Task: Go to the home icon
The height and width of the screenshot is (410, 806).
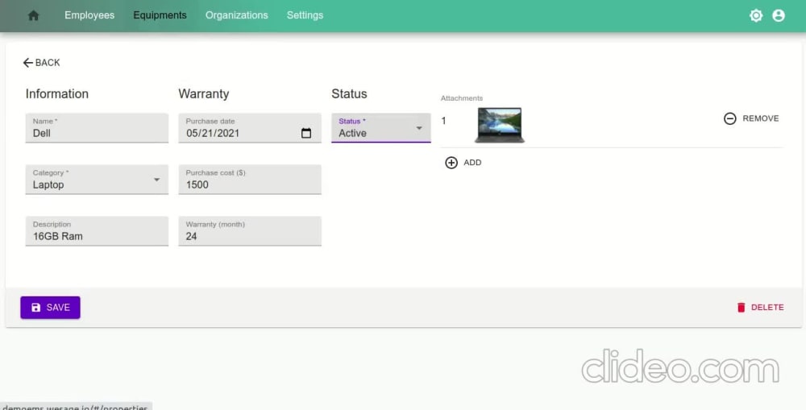Action: [x=33, y=15]
